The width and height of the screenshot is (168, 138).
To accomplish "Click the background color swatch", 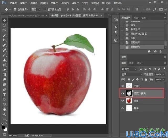I will pyautogui.click(x=6, y=130).
